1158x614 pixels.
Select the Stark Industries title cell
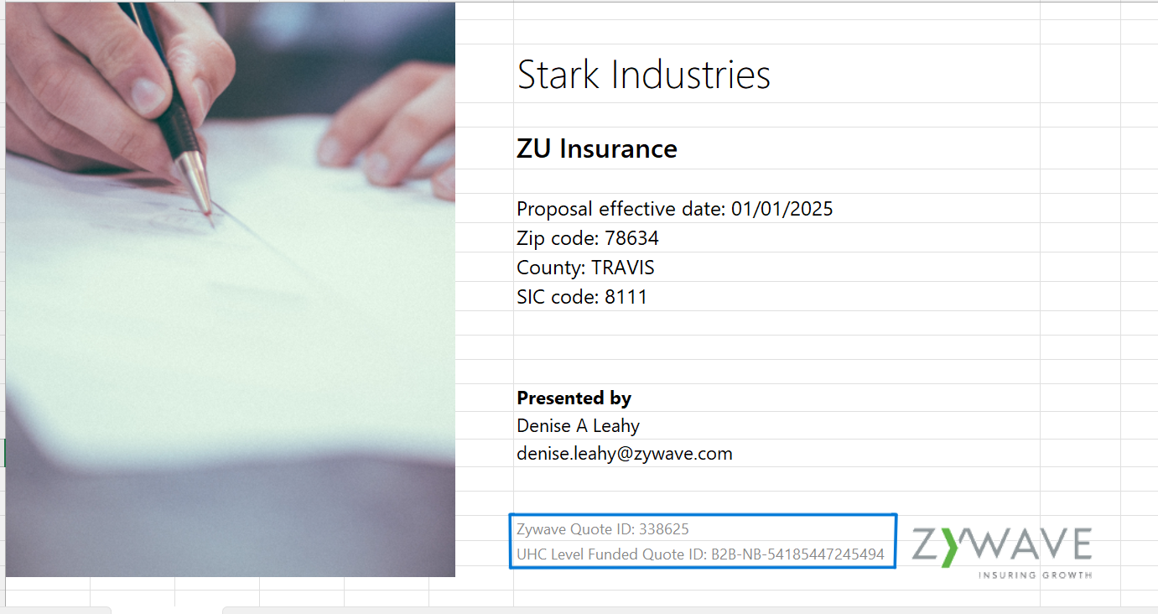point(643,75)
